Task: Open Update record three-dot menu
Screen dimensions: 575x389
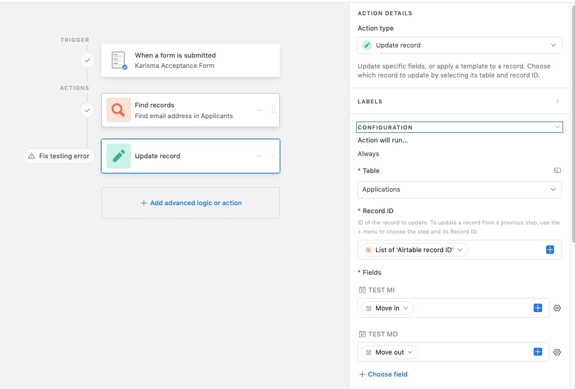Action: click(259, 156)
